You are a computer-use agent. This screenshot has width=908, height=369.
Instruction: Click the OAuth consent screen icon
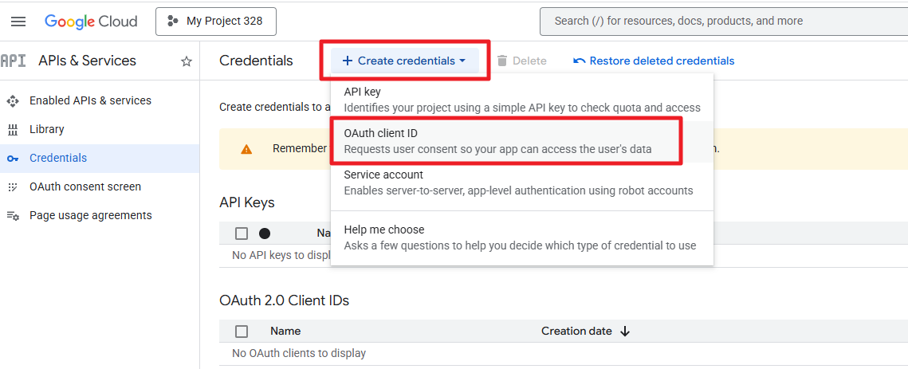[x=13, y=187]
